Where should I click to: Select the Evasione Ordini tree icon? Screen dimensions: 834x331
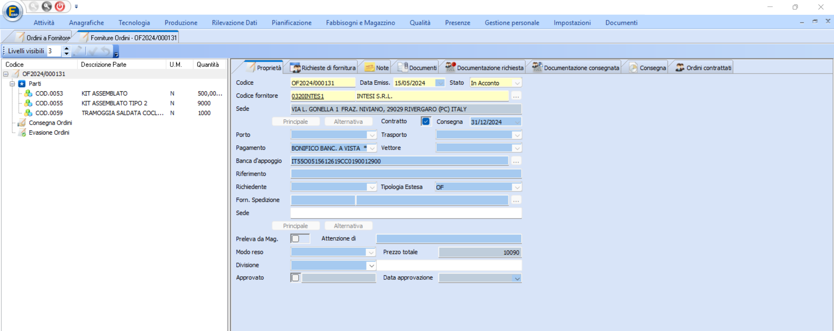22,132
